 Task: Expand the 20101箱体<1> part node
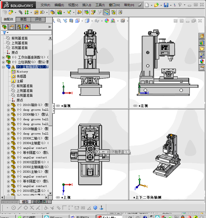(8, 105)
